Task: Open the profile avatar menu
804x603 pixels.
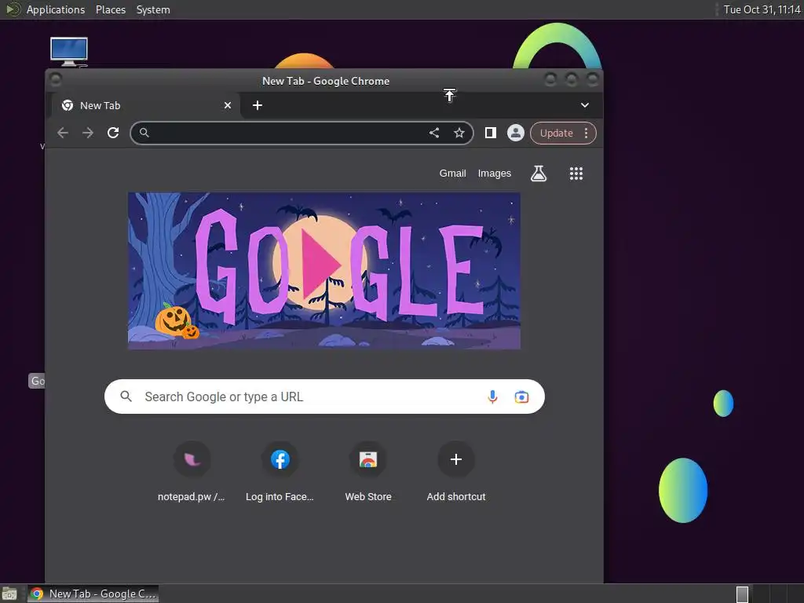Action: [x=516, y=133]
